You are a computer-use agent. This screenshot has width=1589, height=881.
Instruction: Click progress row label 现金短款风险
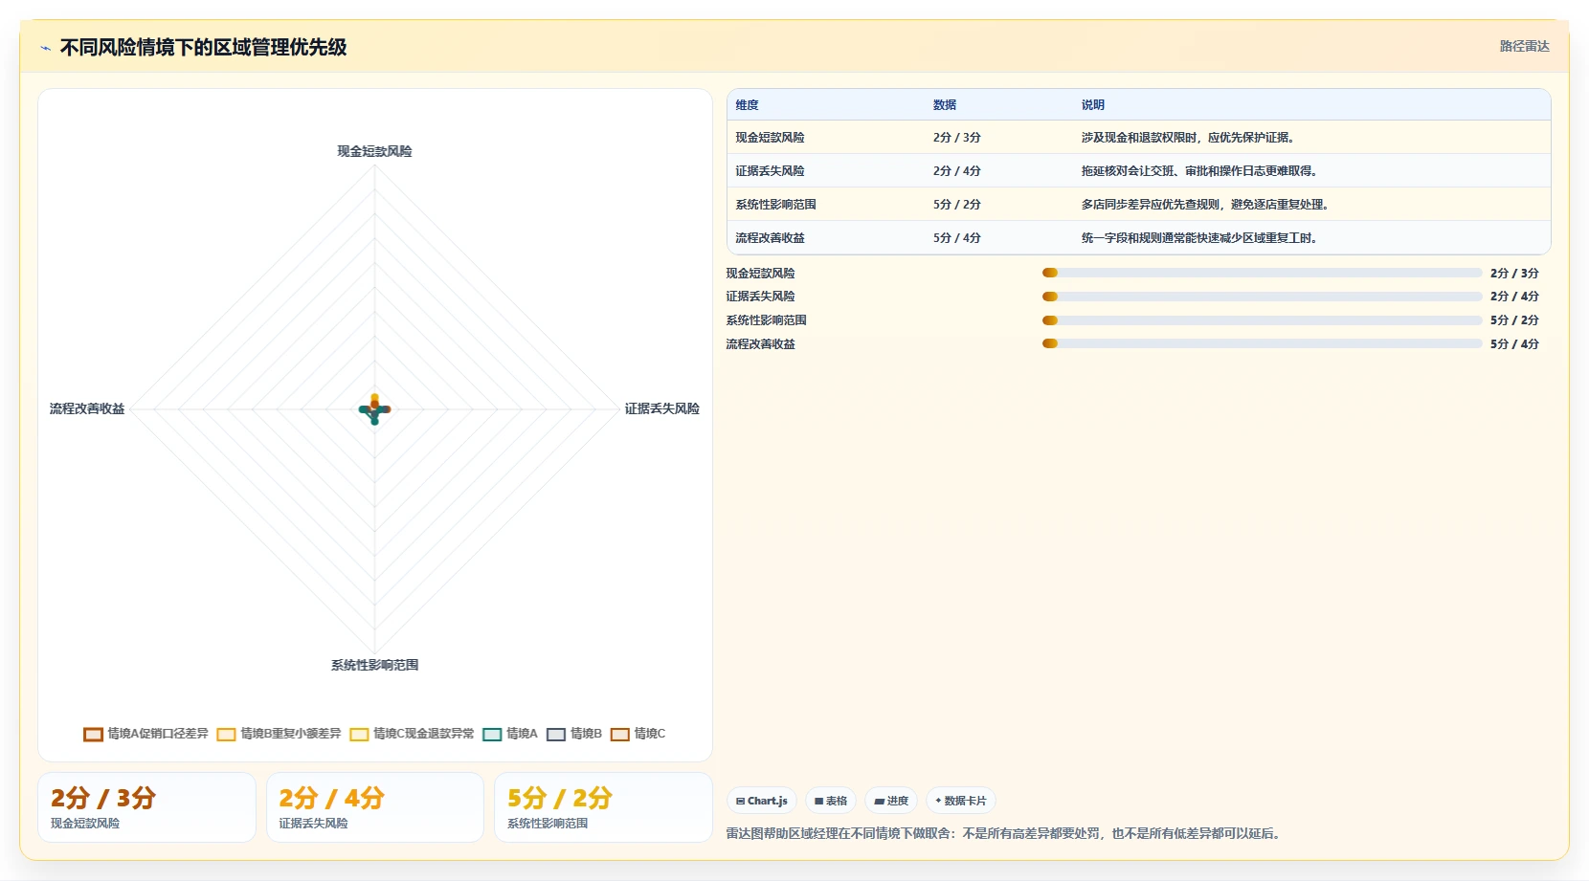click(x=760, y=274)
